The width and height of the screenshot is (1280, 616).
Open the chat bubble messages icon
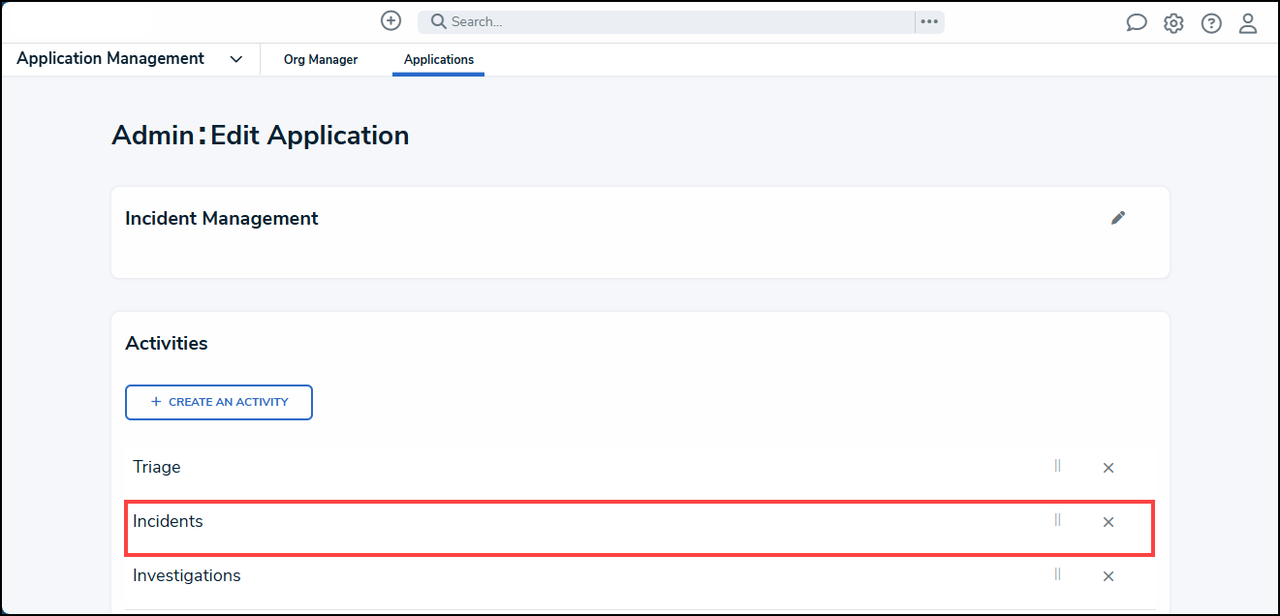tap(1137, 23)
